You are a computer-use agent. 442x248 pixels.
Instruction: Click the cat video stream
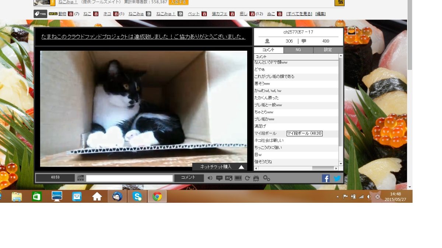pyautogui.click(x=144, y=109)
